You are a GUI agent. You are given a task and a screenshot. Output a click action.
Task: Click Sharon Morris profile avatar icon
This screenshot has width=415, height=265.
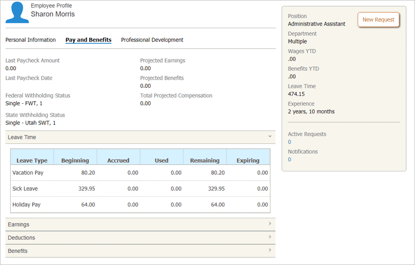tap(17, 13)
